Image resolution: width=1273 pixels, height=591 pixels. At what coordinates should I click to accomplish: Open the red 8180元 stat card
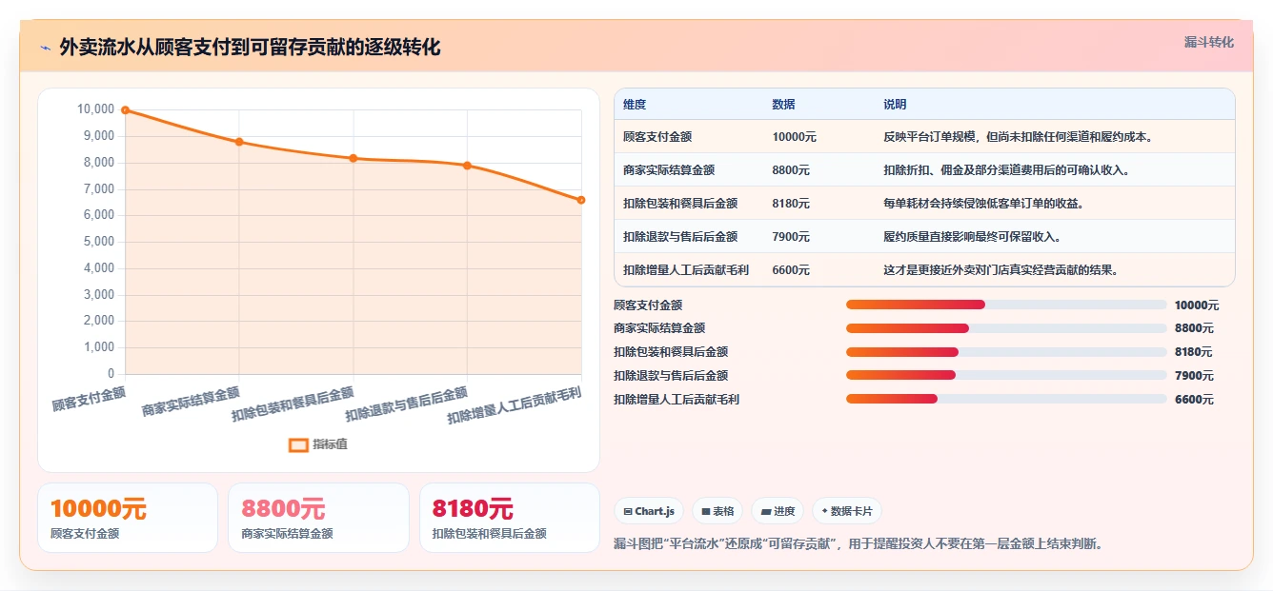(510, 518)
